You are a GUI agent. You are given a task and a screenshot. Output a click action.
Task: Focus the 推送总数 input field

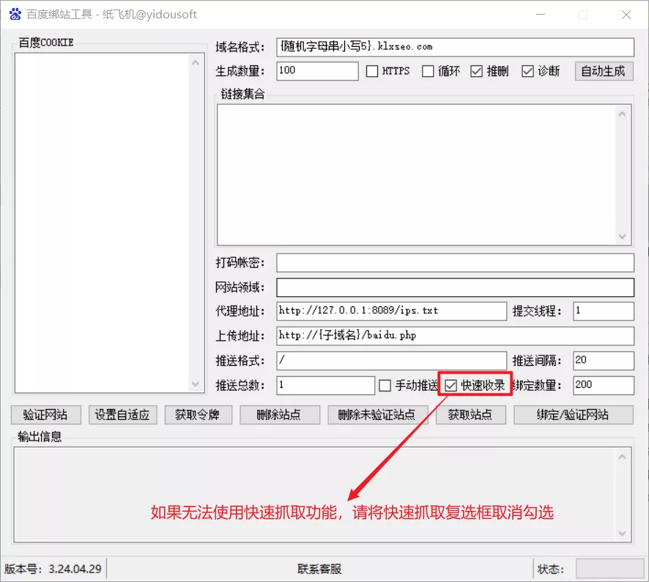325,386
